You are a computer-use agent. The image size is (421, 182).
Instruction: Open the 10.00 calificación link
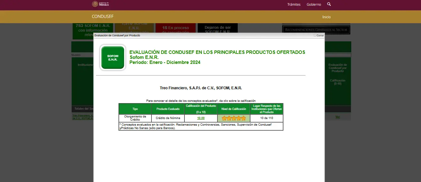tap(201, 118)
